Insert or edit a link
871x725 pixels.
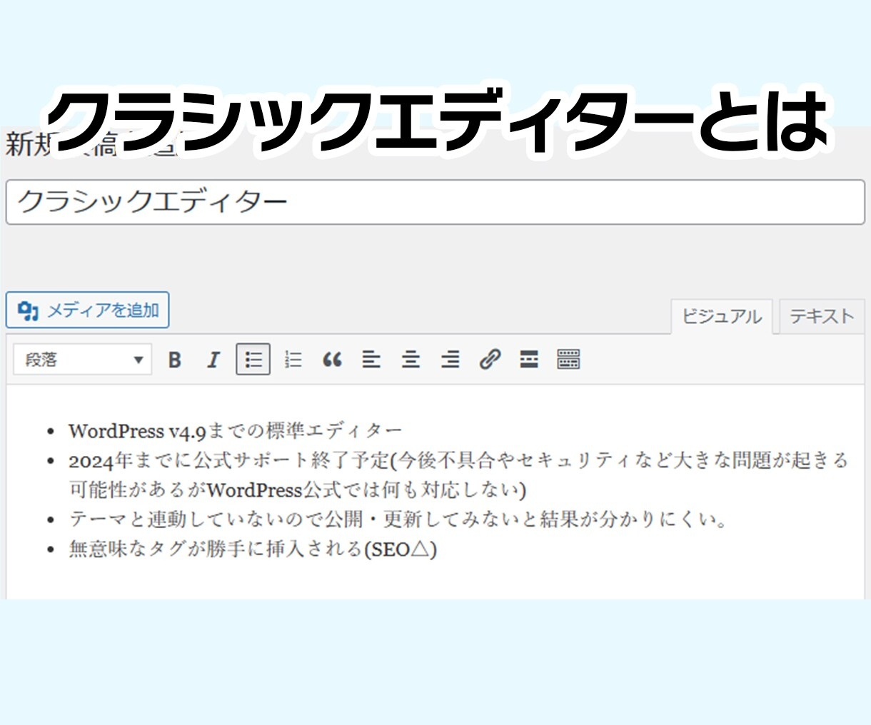(490, 360)
